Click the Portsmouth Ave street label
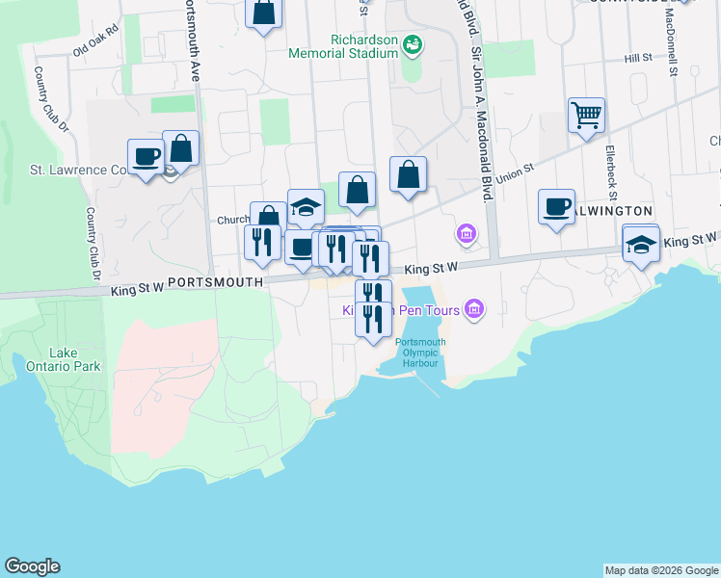 193,41
